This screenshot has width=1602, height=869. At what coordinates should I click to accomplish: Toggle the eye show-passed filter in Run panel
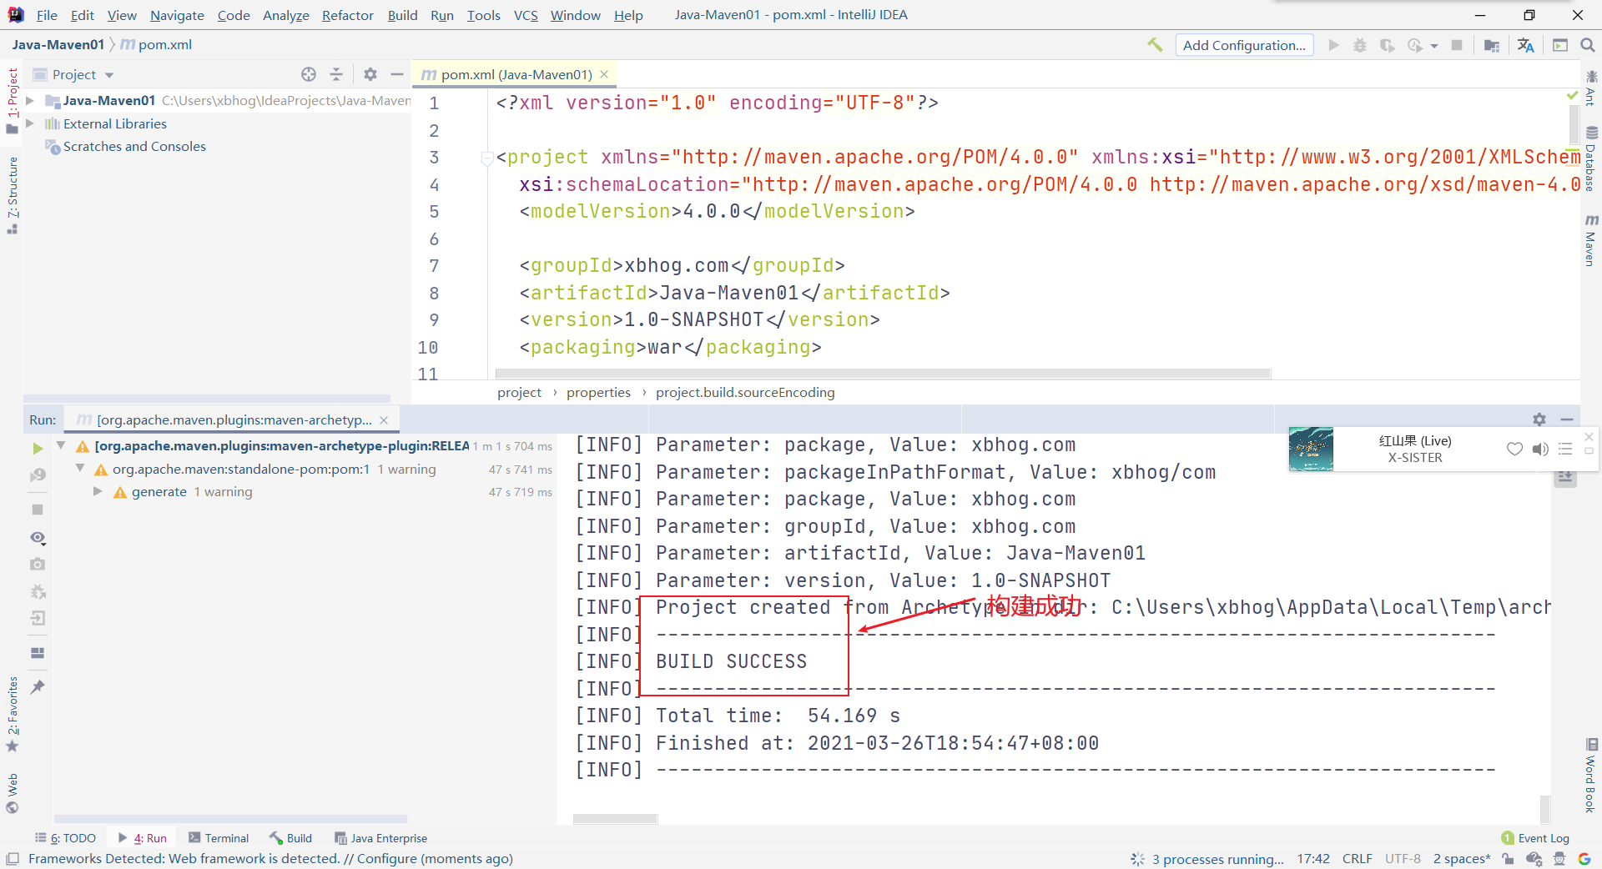[x=38, y=538]
